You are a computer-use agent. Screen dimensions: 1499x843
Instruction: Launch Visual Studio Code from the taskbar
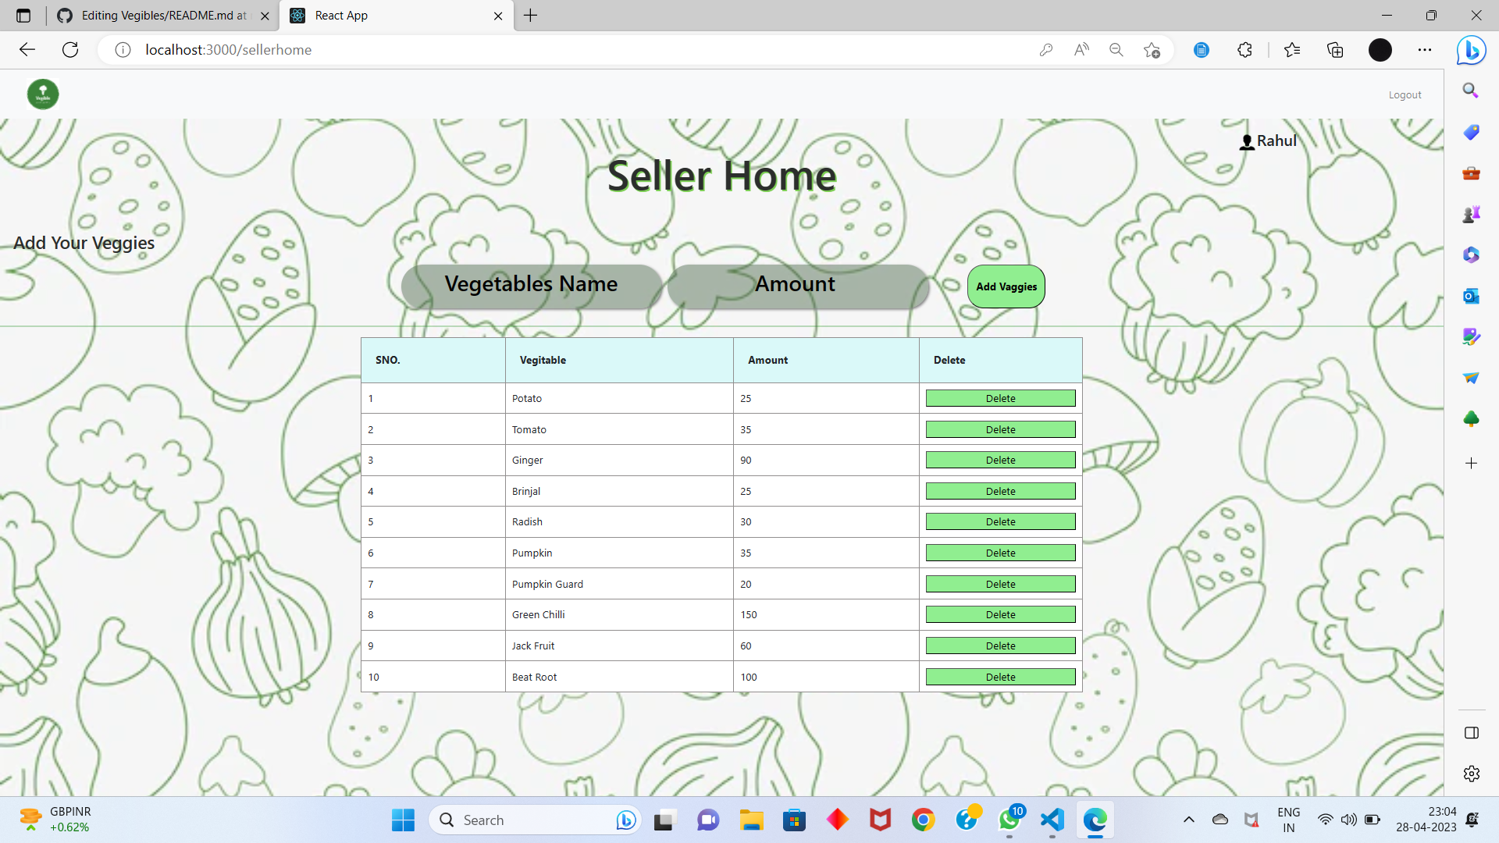click(x=1052, y=820)
